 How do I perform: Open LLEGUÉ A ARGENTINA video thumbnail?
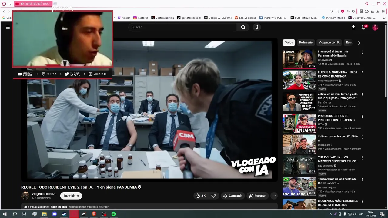[x=299, y=80]
